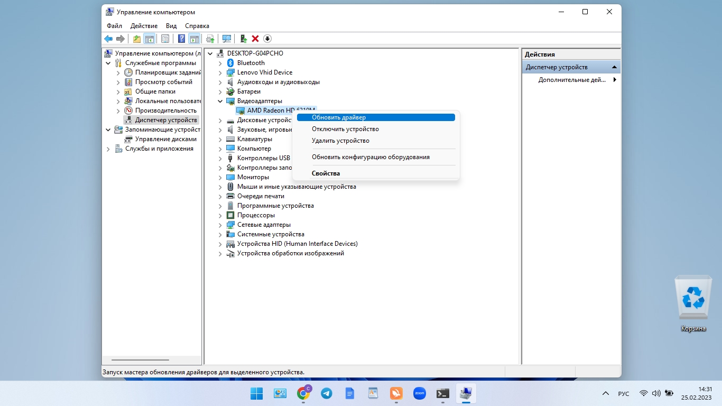Choose Удалить устройство in context menu
Viewport: 722px width, 406px height.
click(376, 141)
